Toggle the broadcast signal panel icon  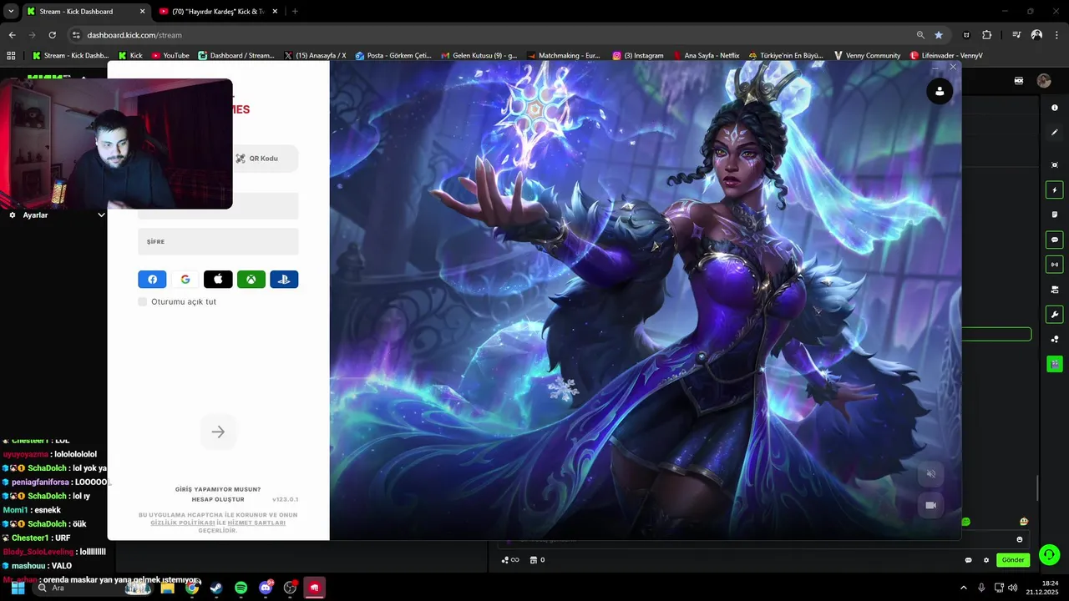[1055, 265]
